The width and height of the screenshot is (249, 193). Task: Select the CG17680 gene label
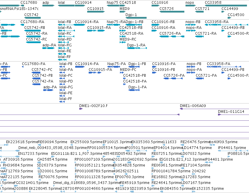(x=29, y=3)
